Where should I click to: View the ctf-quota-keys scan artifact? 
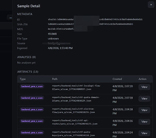click(x=144, y=133)
